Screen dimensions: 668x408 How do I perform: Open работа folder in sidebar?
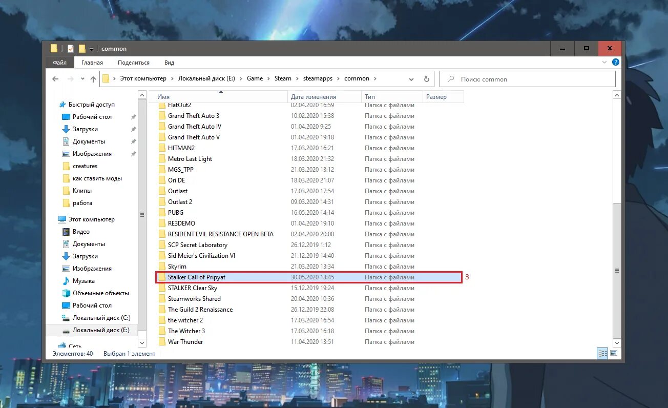(x=82, y=203)
